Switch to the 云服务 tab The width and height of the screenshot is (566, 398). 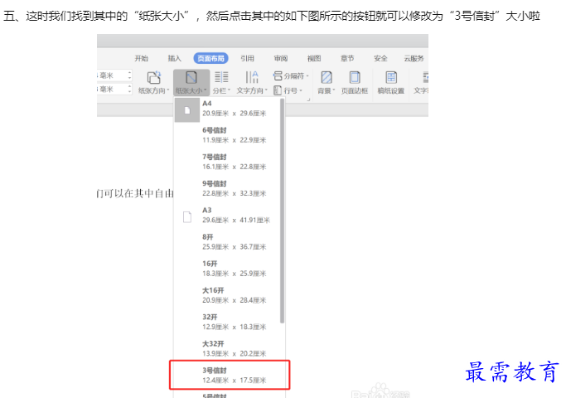tap(414, 58)
